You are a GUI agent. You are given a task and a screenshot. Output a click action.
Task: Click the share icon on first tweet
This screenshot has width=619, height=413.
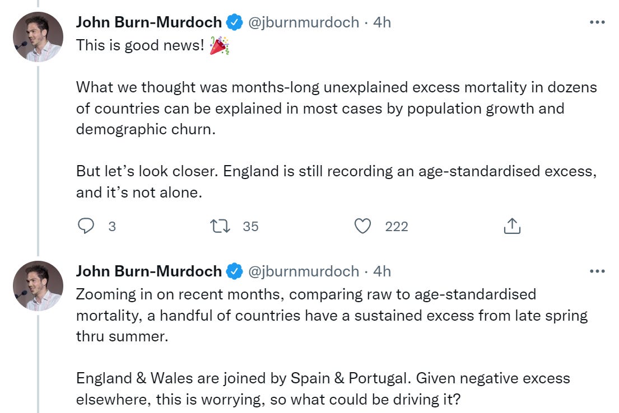coord(512,226)
